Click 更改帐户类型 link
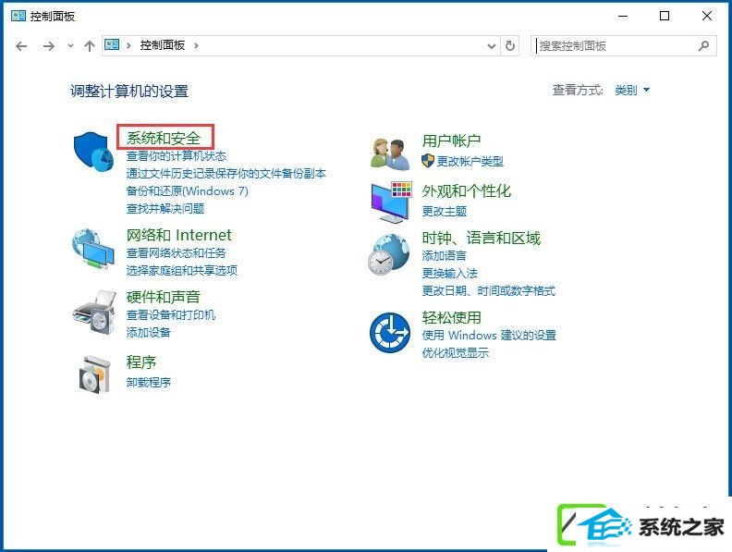Viewport: 732px width, 552px height. point(470,162)
